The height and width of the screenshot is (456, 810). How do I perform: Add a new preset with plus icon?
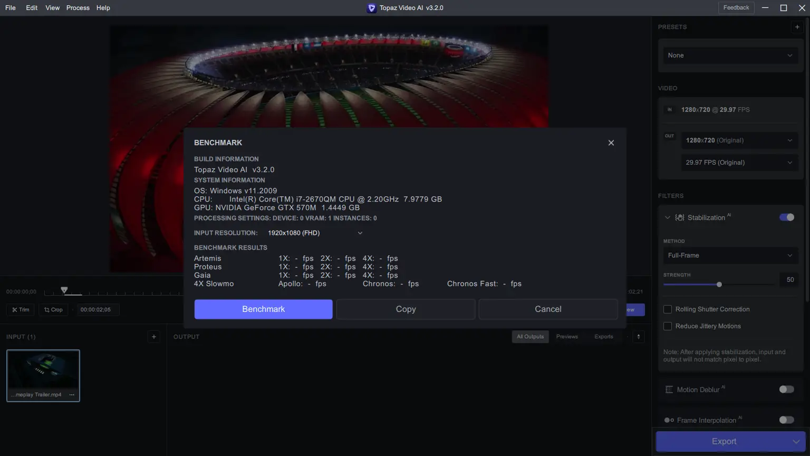tap(797, 27)
